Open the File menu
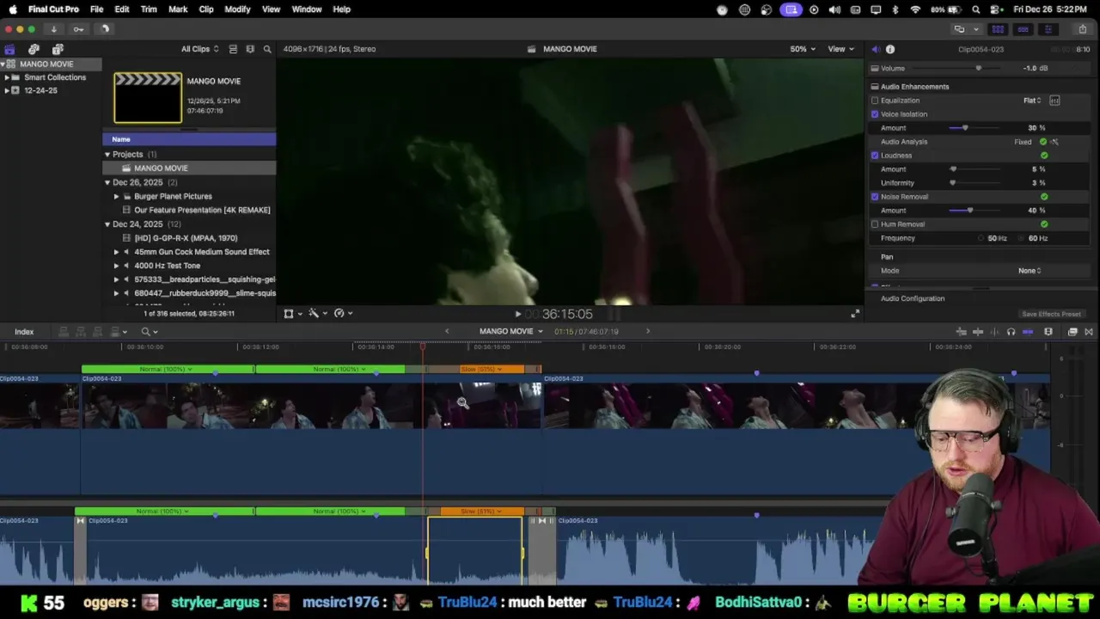1100x619 pixels. [97, 9]
